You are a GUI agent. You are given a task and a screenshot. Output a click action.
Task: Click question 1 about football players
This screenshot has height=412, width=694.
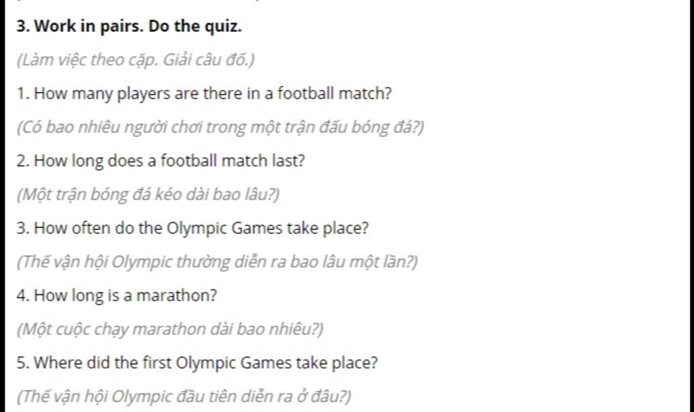pyautogui.click(x=204, y=93)
